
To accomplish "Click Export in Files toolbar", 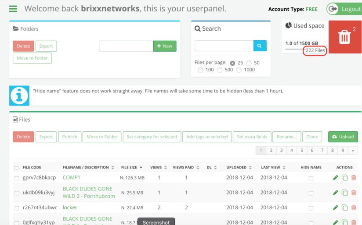I will click(x=46, y=137).
